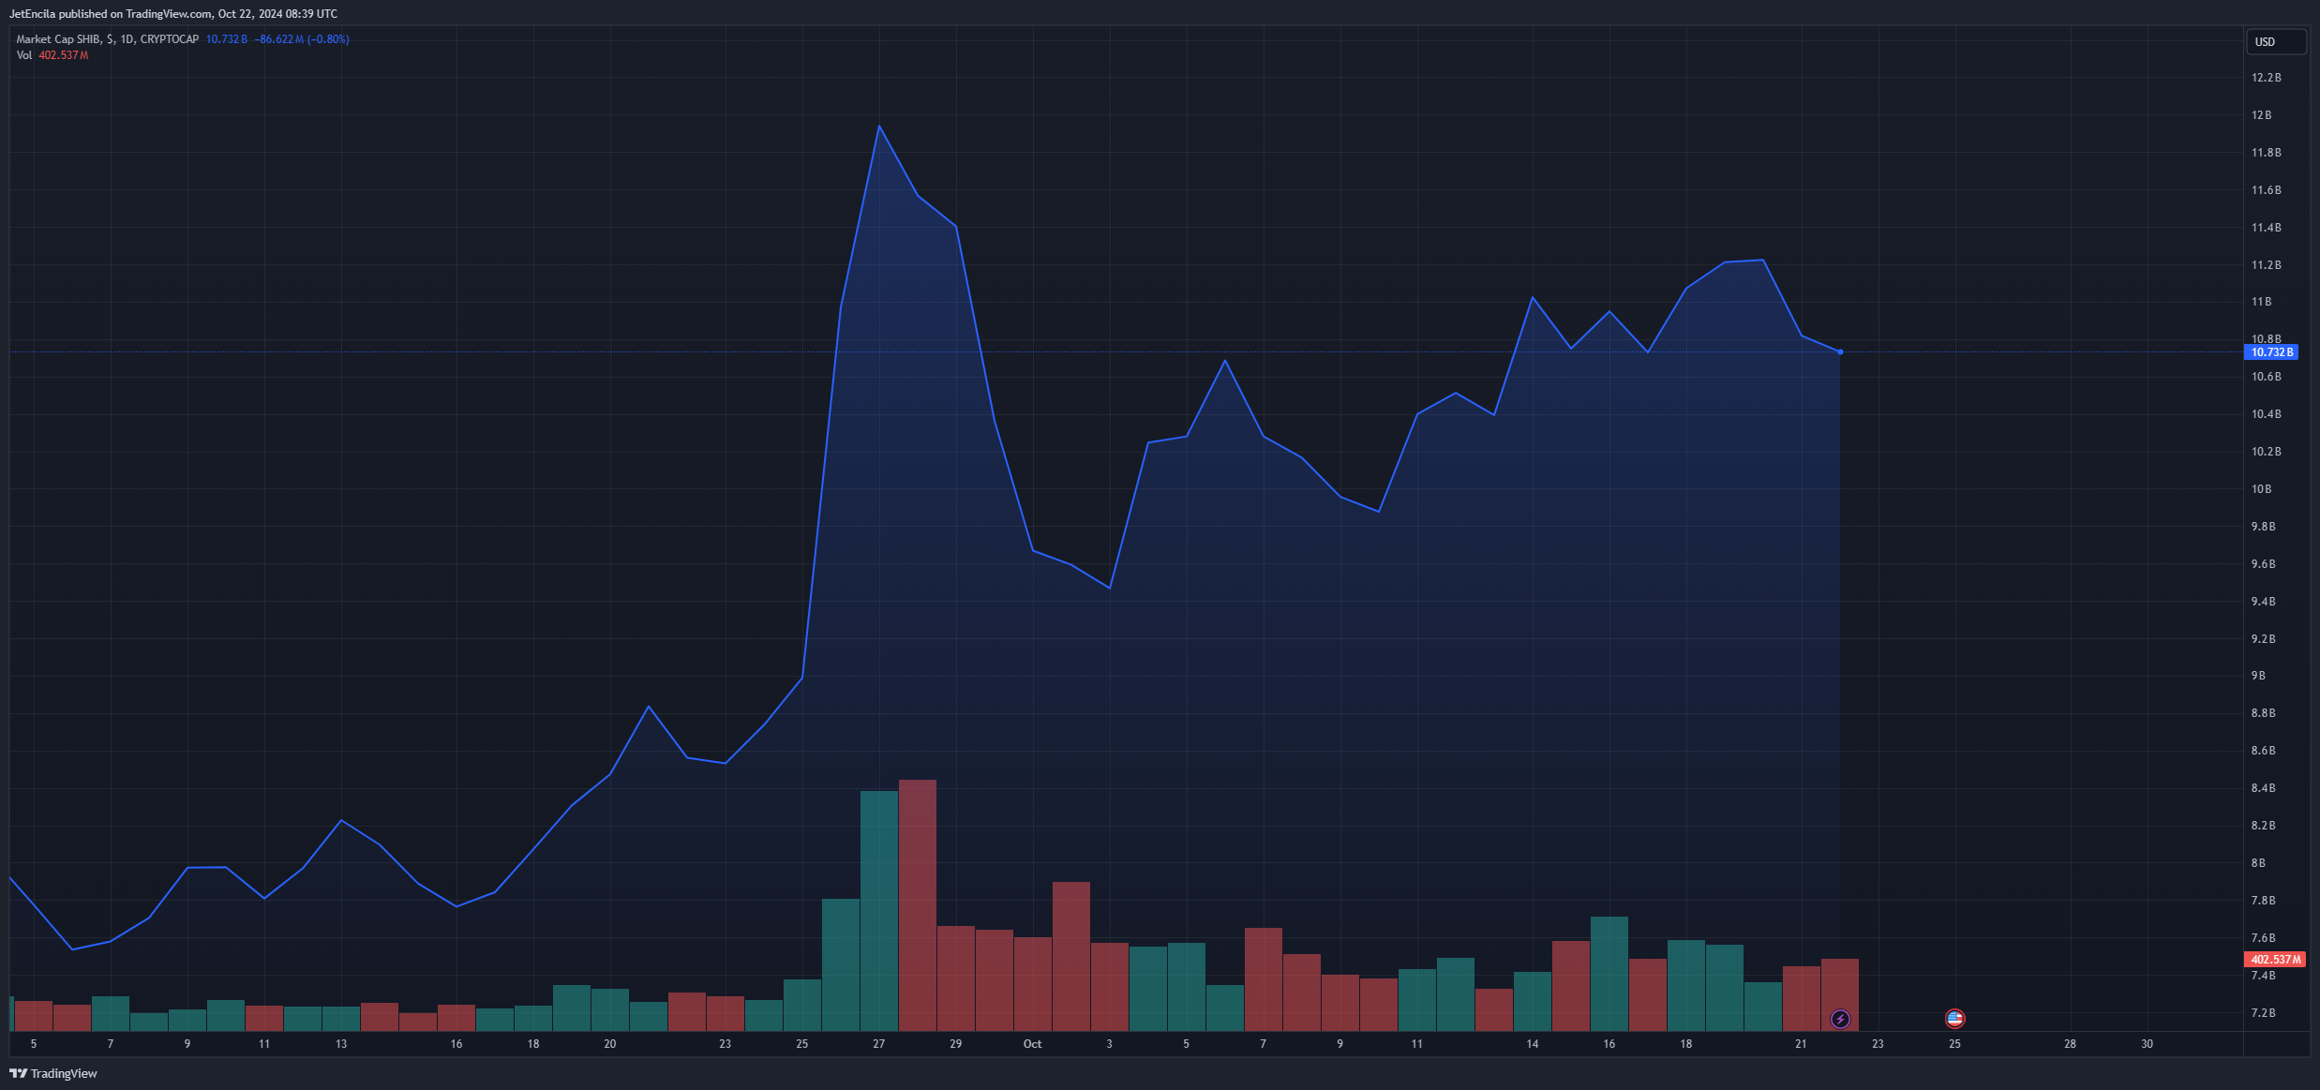Click the Oct label on the time axis
2320x1090 pixels.
click(1032, 1044)
